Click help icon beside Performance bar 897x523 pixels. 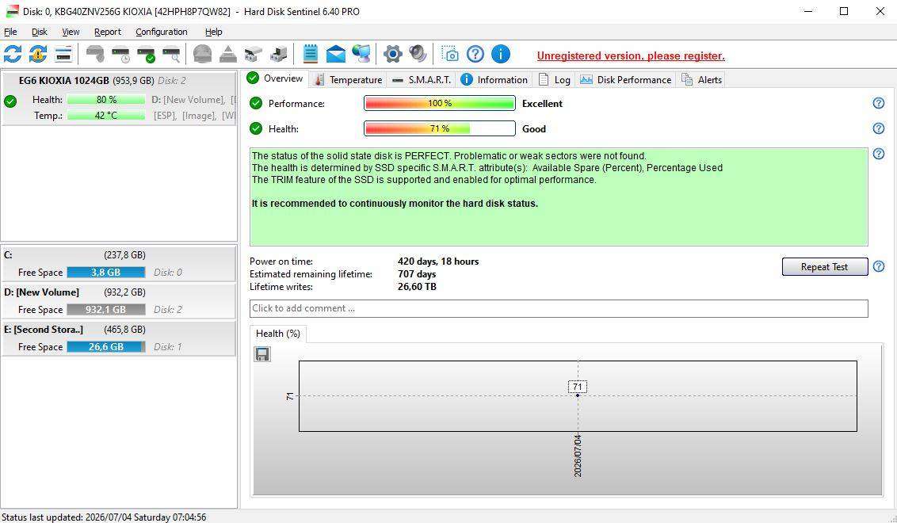[x=879, y=103]
